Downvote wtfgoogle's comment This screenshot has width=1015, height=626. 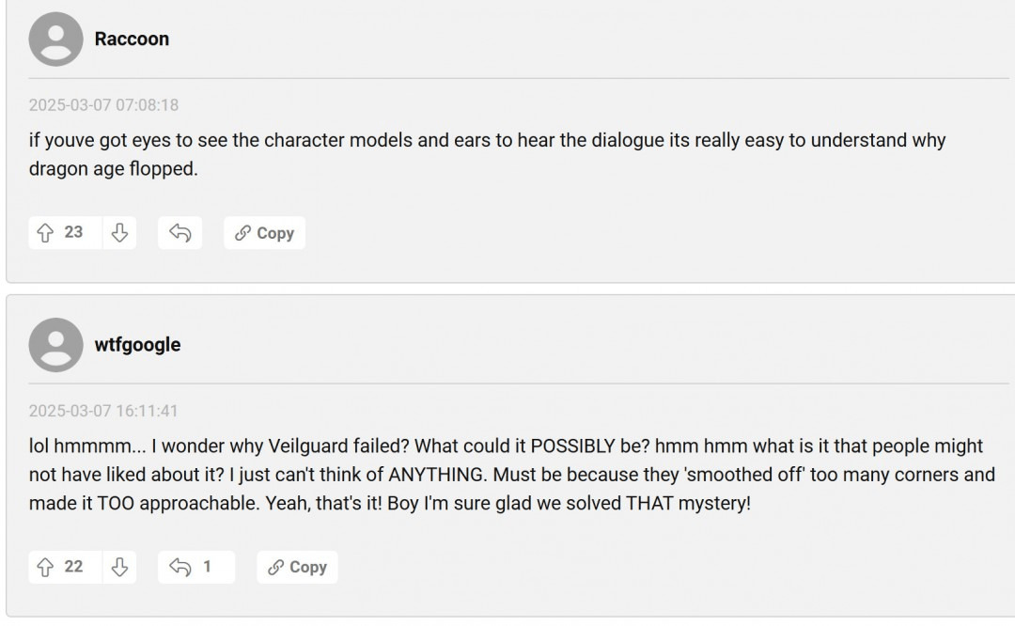coord(119,567)
